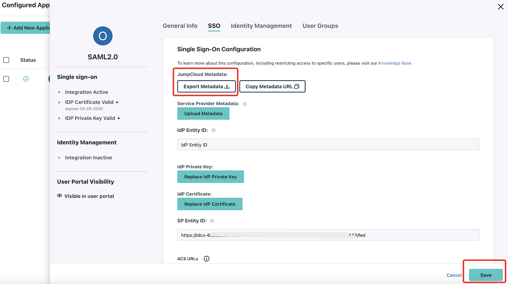
Task: Switch to the General Info tab
Action: pyautogui.click(x=180, y=26)
